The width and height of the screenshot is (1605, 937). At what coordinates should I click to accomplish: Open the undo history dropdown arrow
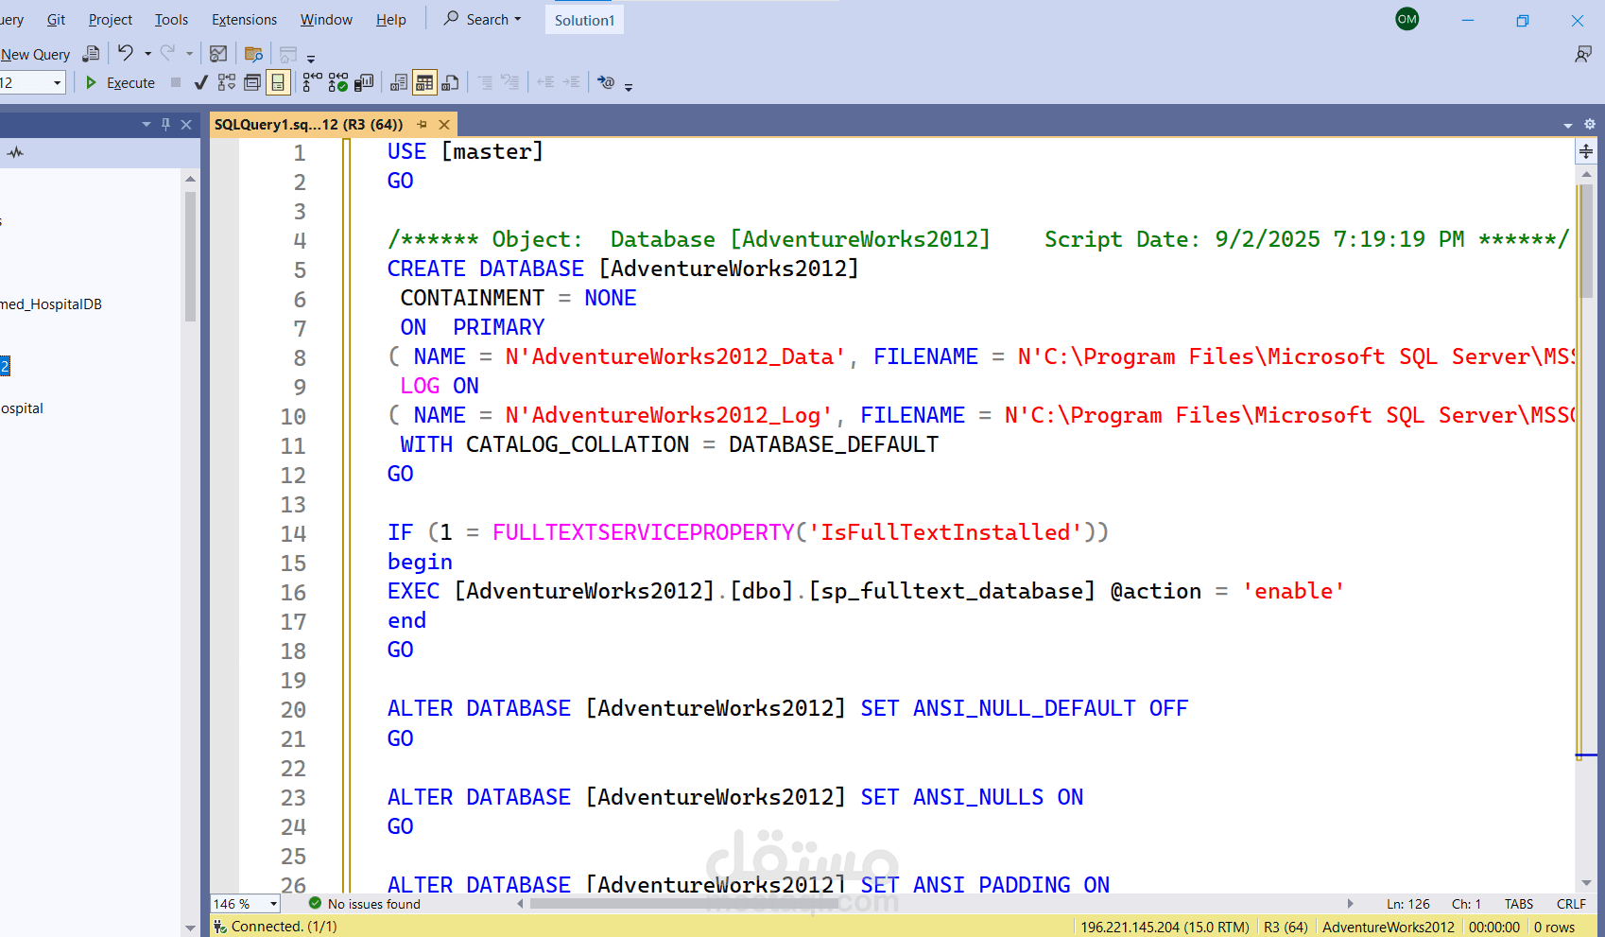[x=148, y=53]
